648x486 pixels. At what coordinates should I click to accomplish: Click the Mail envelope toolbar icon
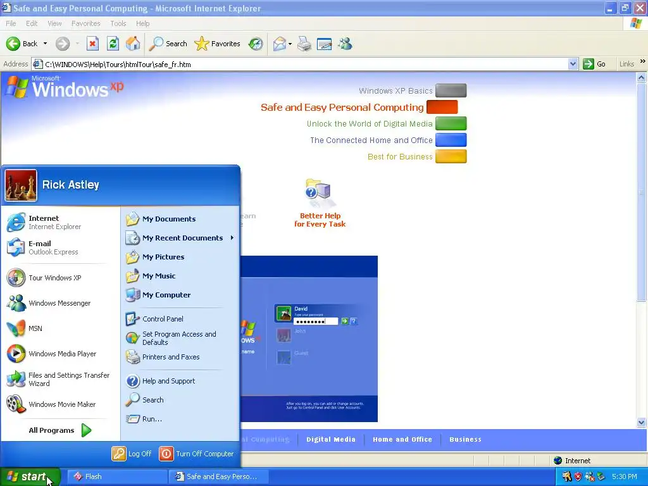click(x=280, y=44)
